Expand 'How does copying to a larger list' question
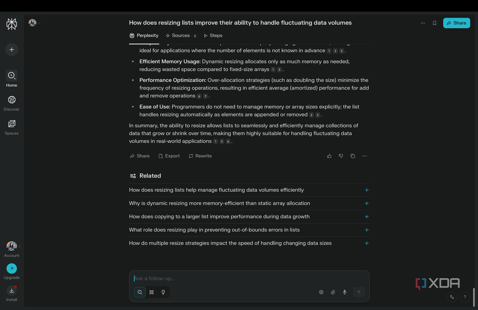Viewport: 478px width, 310px height. point(366,217)
